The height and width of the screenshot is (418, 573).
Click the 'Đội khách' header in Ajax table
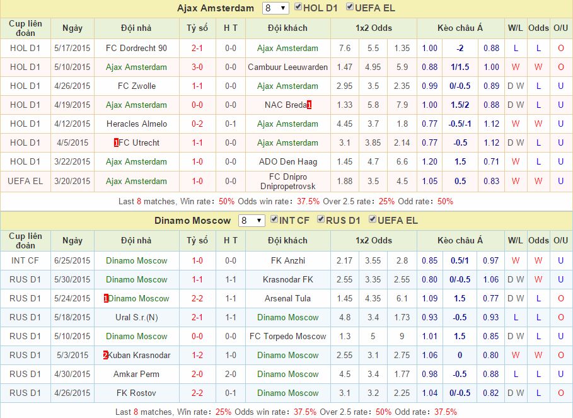click(287, 28)
